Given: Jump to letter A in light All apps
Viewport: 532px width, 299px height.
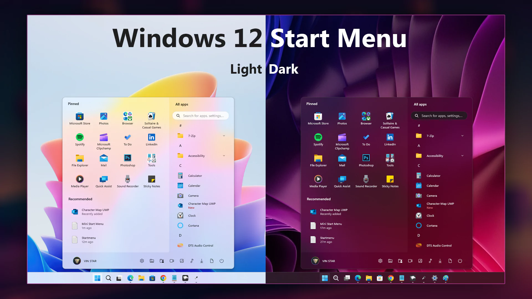Looking at the screenshot, I should click(x=180, y=146).
